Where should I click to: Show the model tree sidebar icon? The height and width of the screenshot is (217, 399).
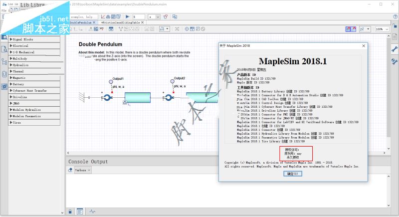coord(4,61)
